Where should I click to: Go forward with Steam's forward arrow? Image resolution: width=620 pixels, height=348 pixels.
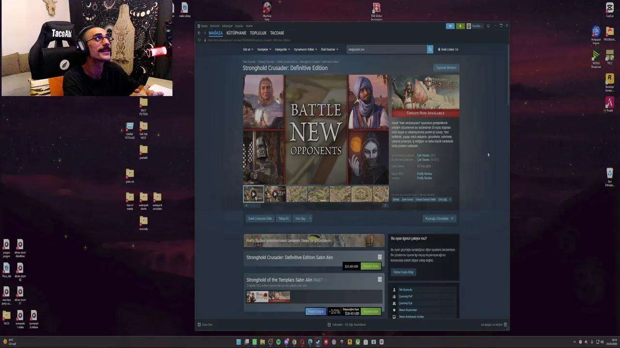204,33
